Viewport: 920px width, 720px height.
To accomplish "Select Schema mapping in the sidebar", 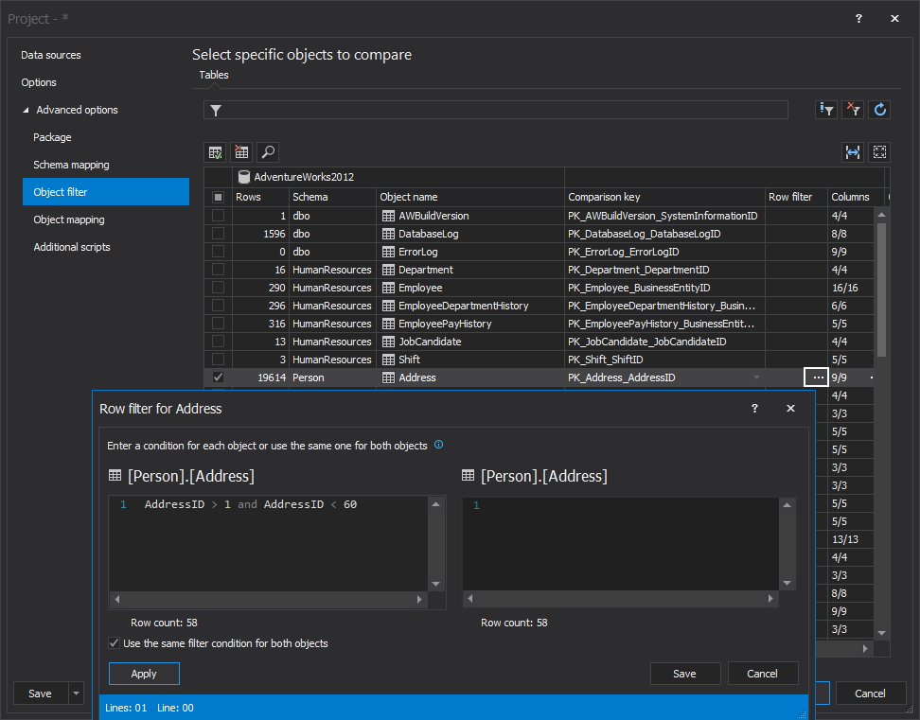I will tap(71, 165).
